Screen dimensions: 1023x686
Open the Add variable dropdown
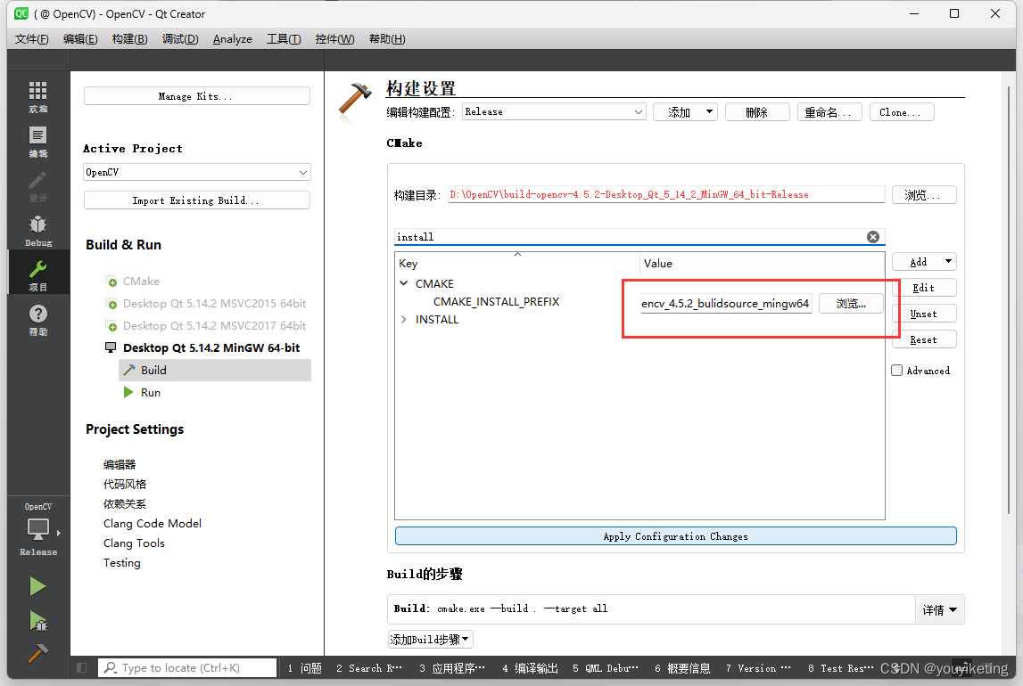click(924, 262)
